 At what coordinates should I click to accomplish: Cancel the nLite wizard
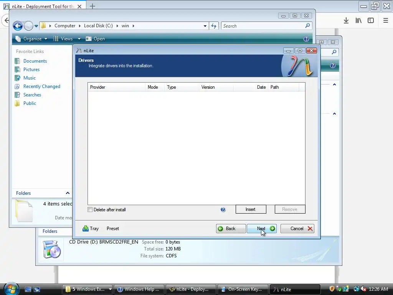pos(297,229)
